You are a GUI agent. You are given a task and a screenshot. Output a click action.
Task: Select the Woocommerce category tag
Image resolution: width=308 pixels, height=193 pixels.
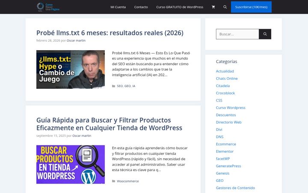coord(127,181)
